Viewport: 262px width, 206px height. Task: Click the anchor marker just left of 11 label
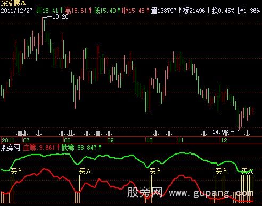(169, 133)
